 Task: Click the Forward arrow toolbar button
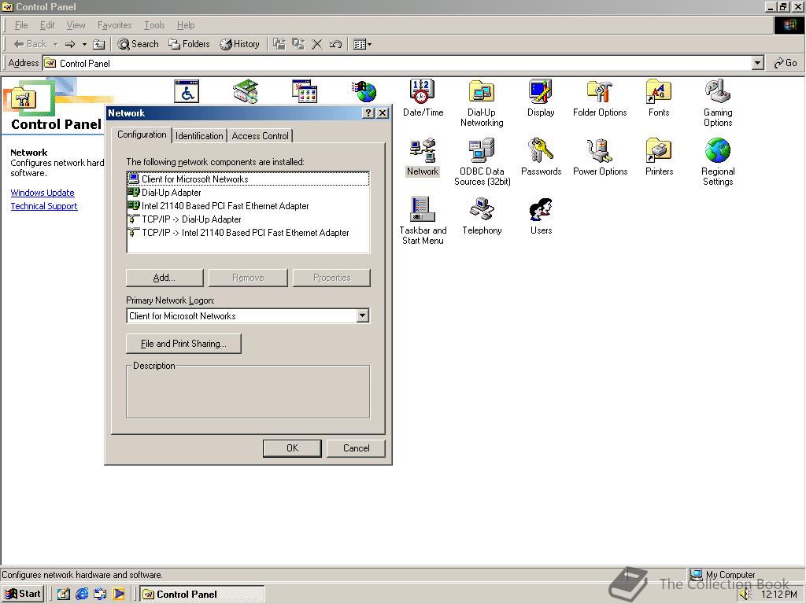pos(70,44)
